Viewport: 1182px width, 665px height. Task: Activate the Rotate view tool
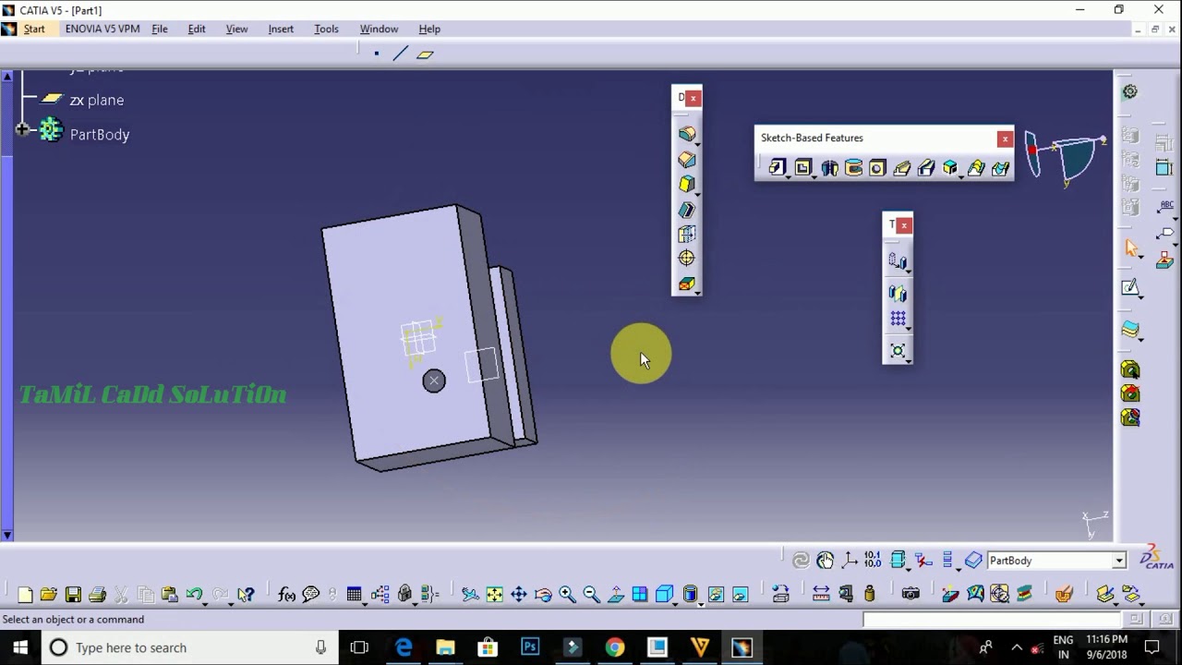click(x=543, y=594)
